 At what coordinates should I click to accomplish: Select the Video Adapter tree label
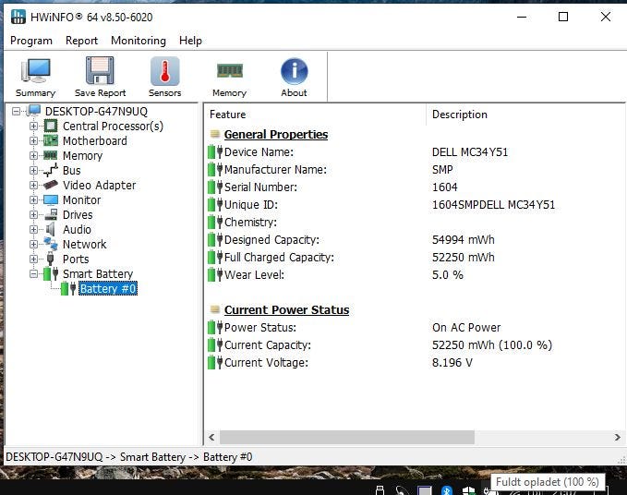pyautogui.click(x=99, y=185)
